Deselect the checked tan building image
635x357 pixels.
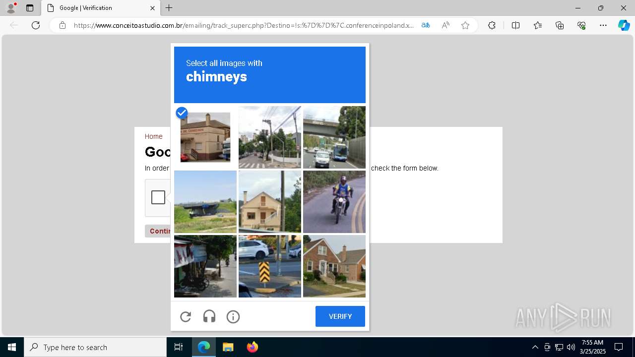(x=205, y=137)
